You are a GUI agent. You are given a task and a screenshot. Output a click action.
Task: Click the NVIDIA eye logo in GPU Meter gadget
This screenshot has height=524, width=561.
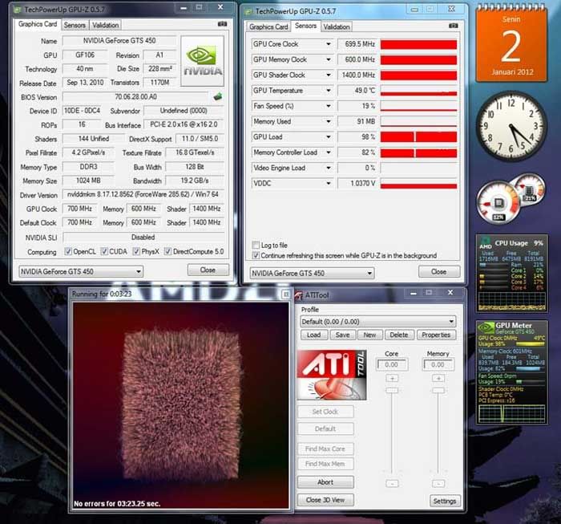point(486,328)
